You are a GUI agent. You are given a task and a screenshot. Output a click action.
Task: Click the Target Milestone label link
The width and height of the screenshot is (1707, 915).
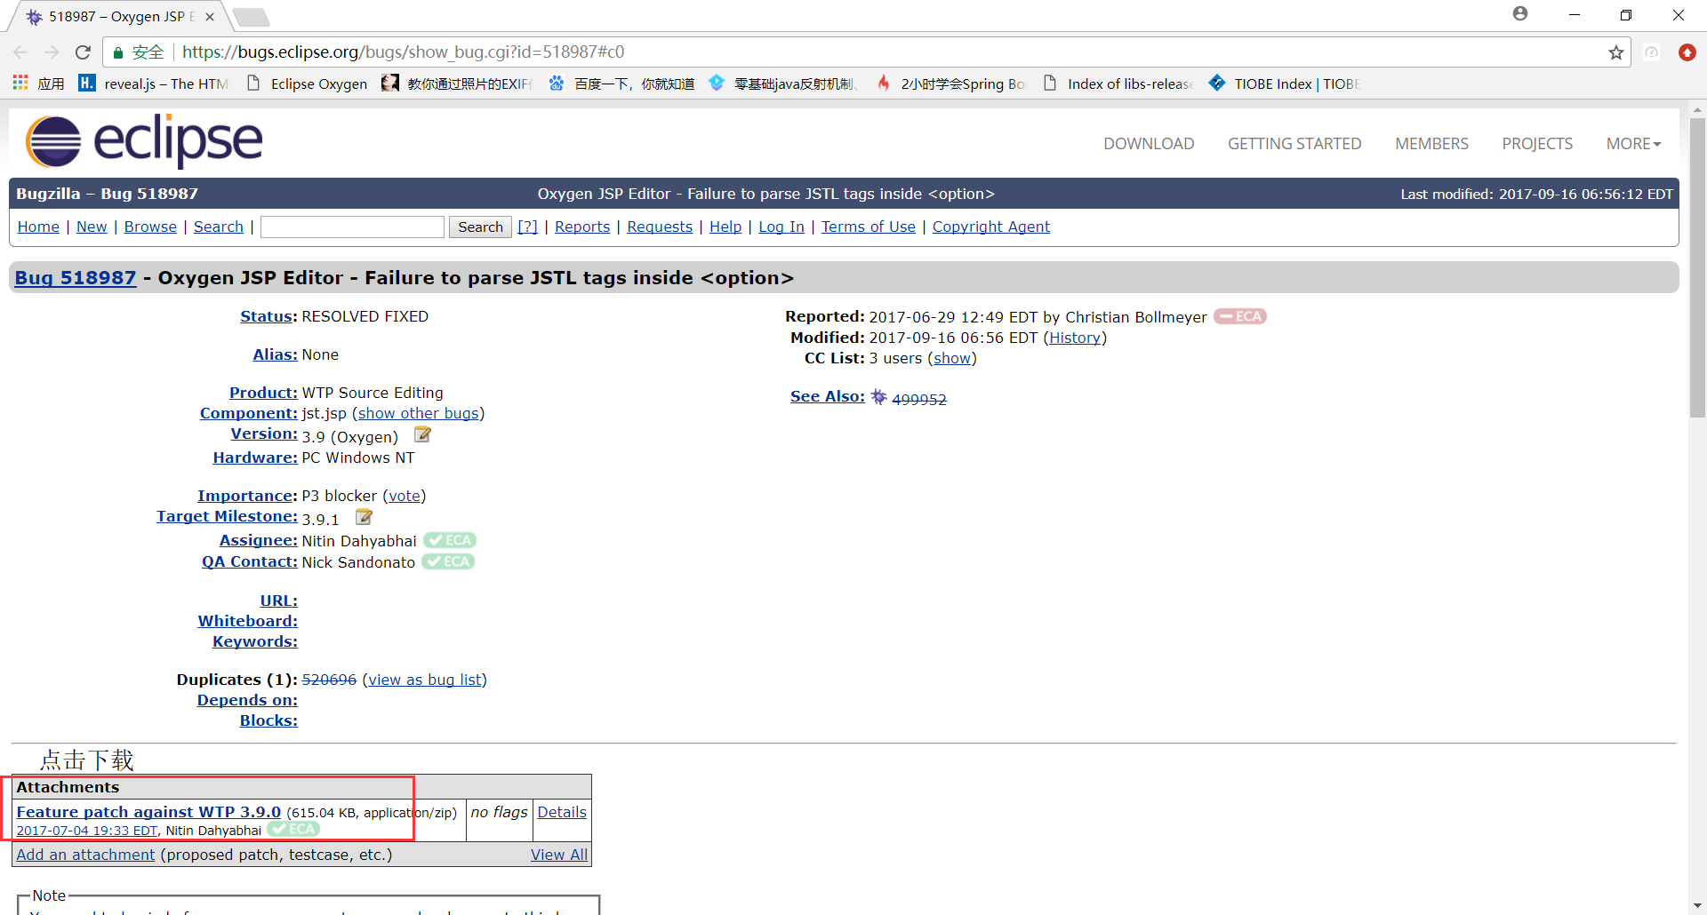(227, 516)
